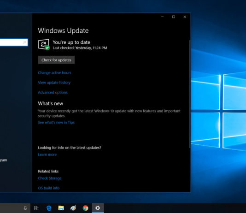Screen dimensions: 246x213
Task: Open See what's new in Tips
Action: [56, 123]
